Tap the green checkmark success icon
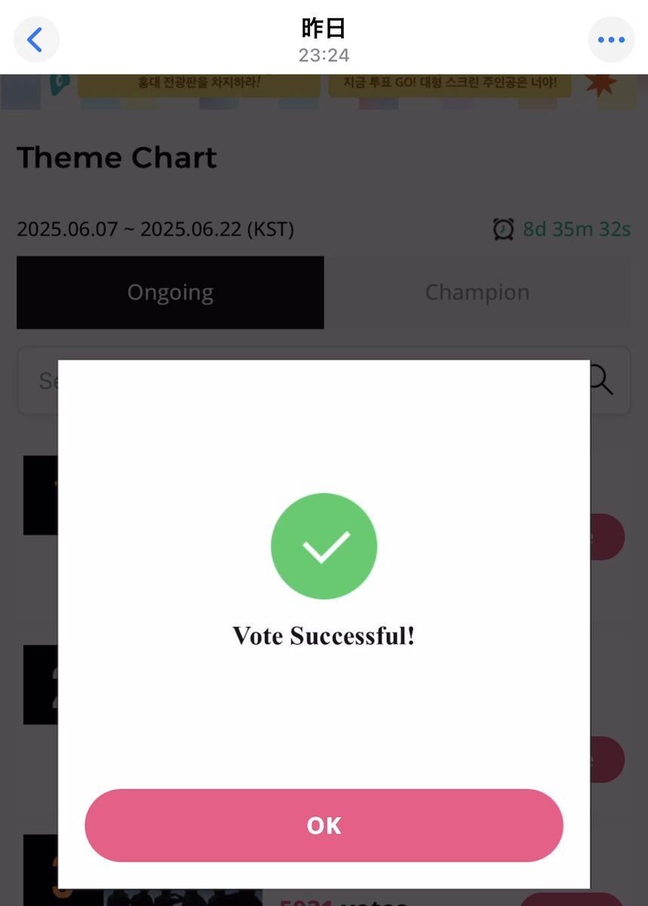The width and height of the screenshot is (648, 906). [324, 546]
